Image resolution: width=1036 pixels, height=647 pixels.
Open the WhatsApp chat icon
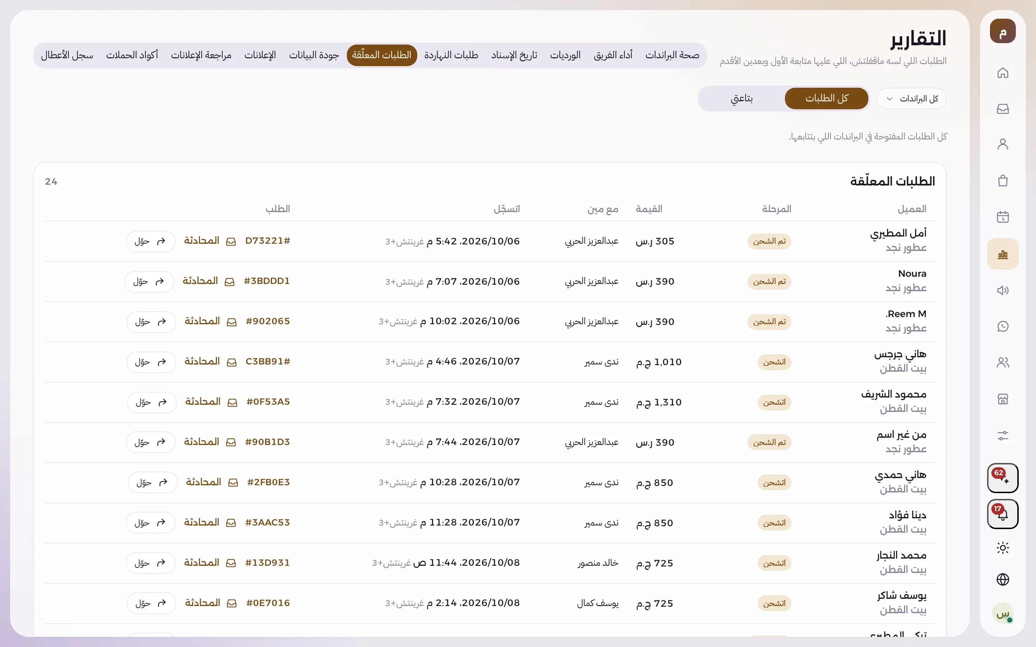[x=1003, y=326]
